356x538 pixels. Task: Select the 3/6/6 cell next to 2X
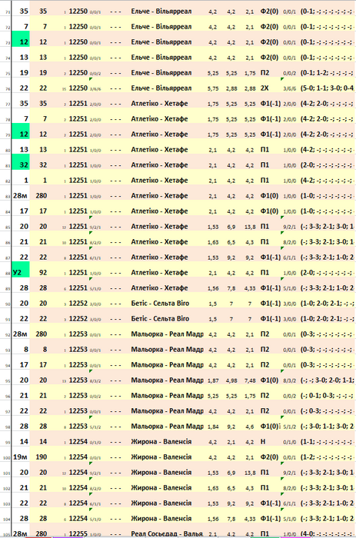pyautogui.click(x=289, y=89)
